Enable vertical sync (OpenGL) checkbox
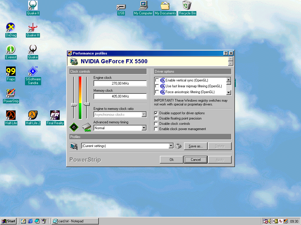The image size is (301, 225). point(157,80)
